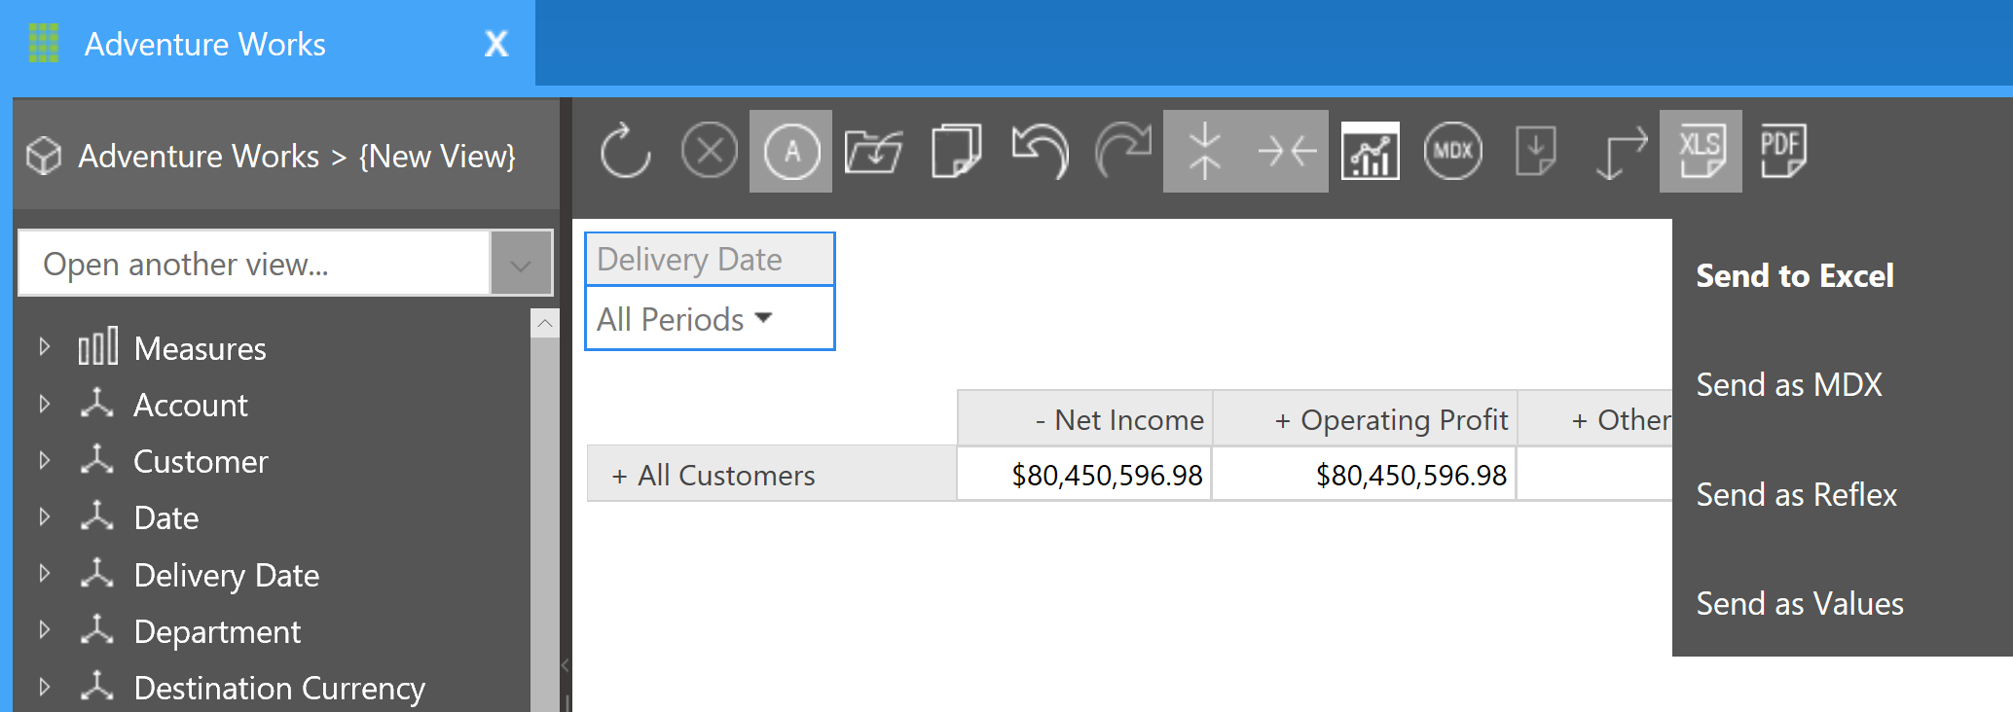The image size is (2013, 712).
Task: Expand the Customer tree node
Action: (x=44, y=459)
